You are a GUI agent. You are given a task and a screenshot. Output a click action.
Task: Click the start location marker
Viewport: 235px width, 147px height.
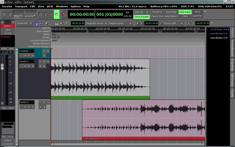coord(54,40)
